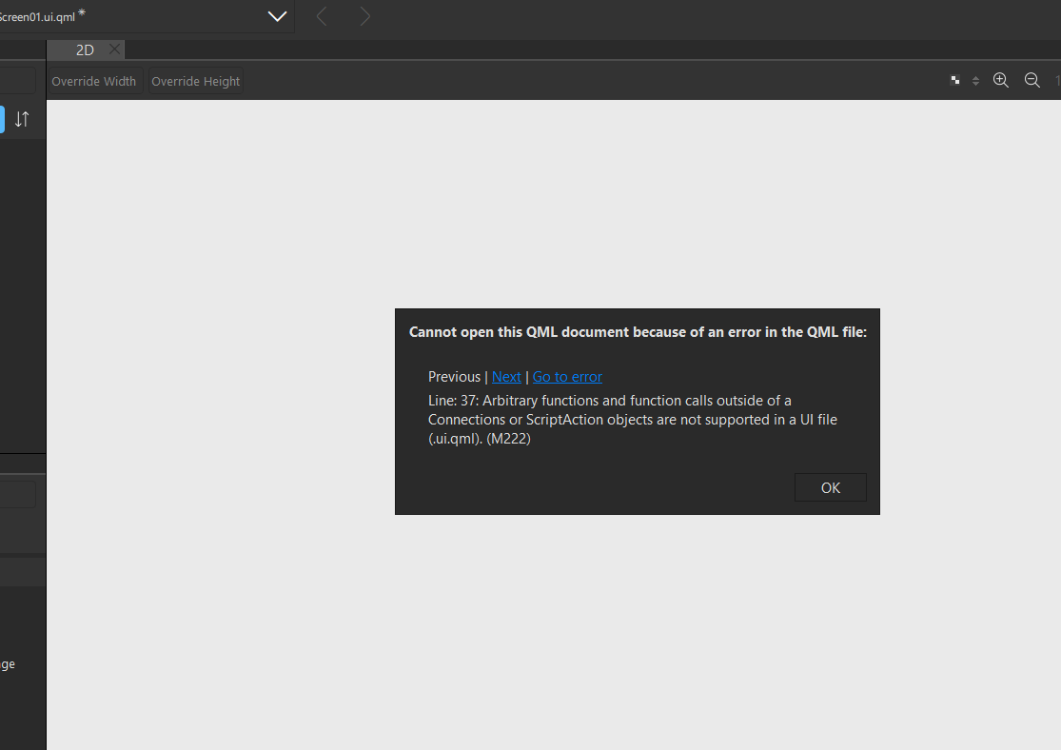1061x750 pixels.
Task: Click the Go to error link
Action: coord(567,377)
